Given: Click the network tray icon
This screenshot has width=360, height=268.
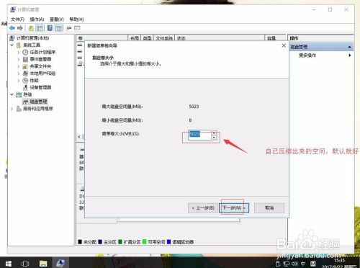Looking at the screenshot, I should click(286, 264).
